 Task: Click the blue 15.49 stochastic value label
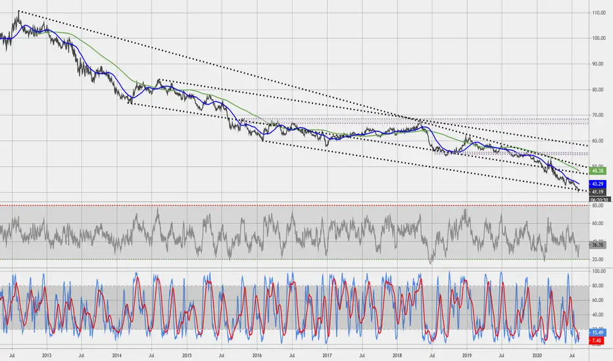point(597,333)
